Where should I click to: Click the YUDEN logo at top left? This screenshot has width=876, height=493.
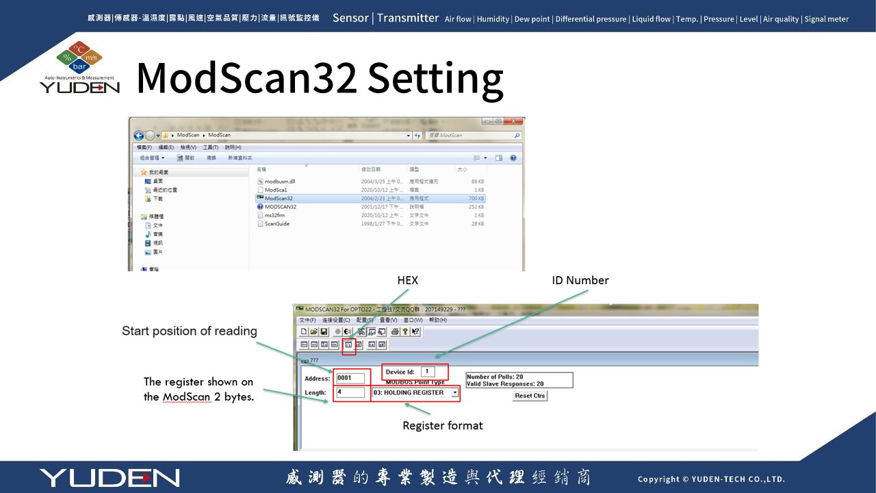pos(79,67)
